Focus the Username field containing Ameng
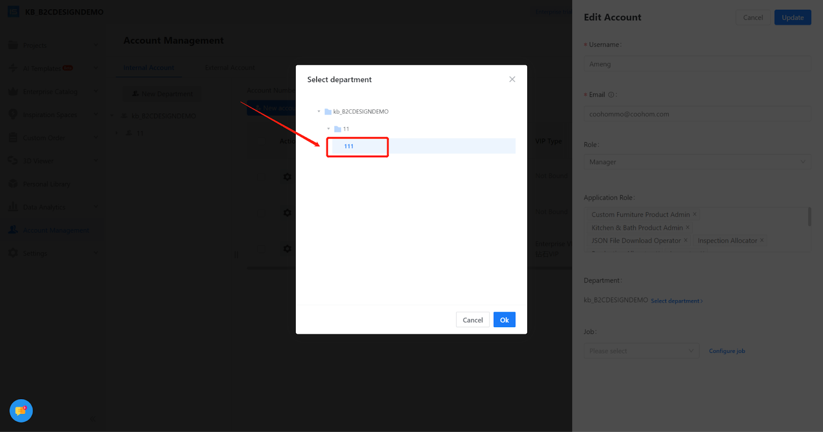Viewport: 823px width, 432px height. (x=697, y=64)
